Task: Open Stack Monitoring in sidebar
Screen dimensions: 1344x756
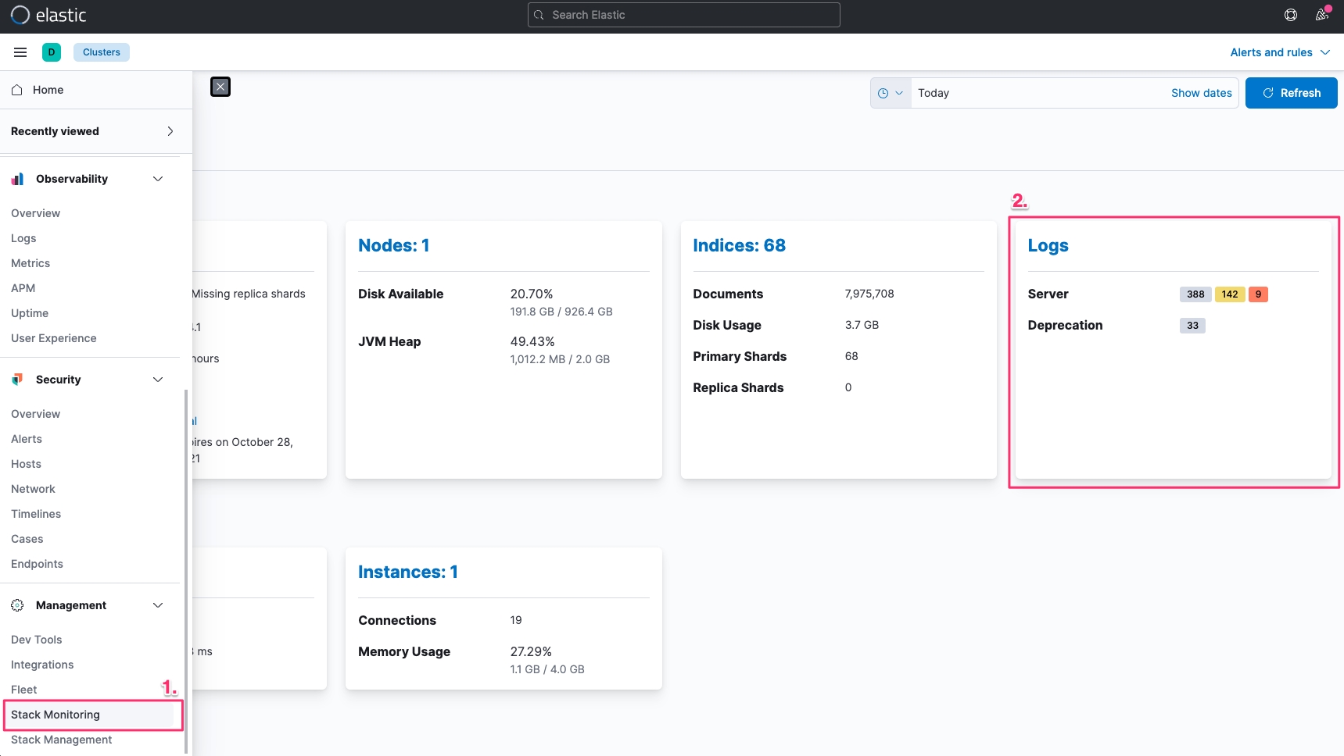Action: 56,715
